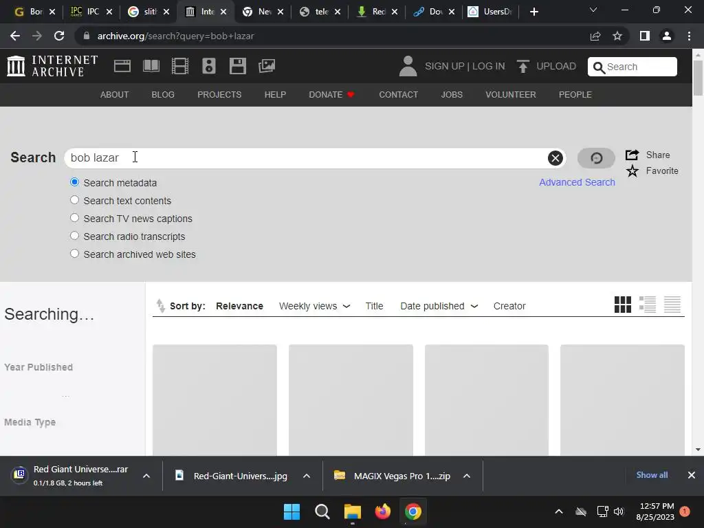Go back in browser history

click(15, 36)
